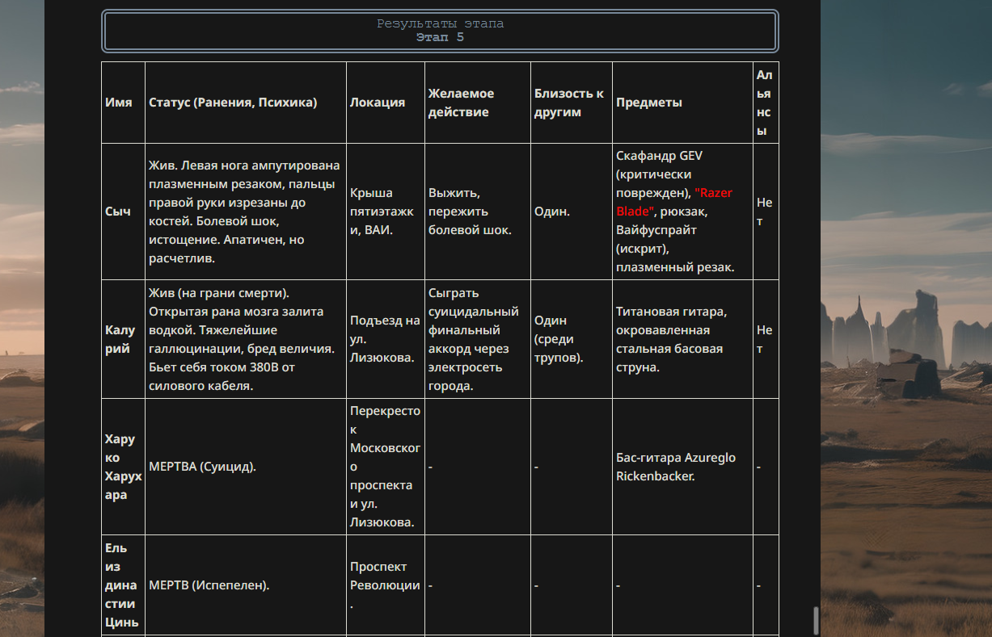Click the Калурий name cell

pos(123,339)
